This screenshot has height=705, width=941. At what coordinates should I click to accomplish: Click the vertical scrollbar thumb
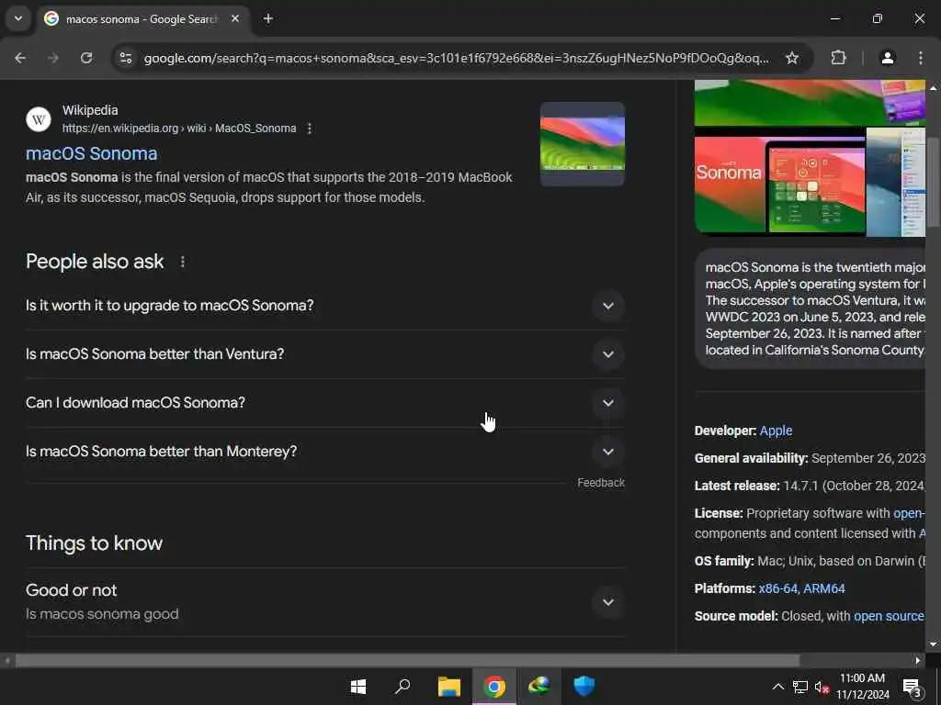pos(933,183)
